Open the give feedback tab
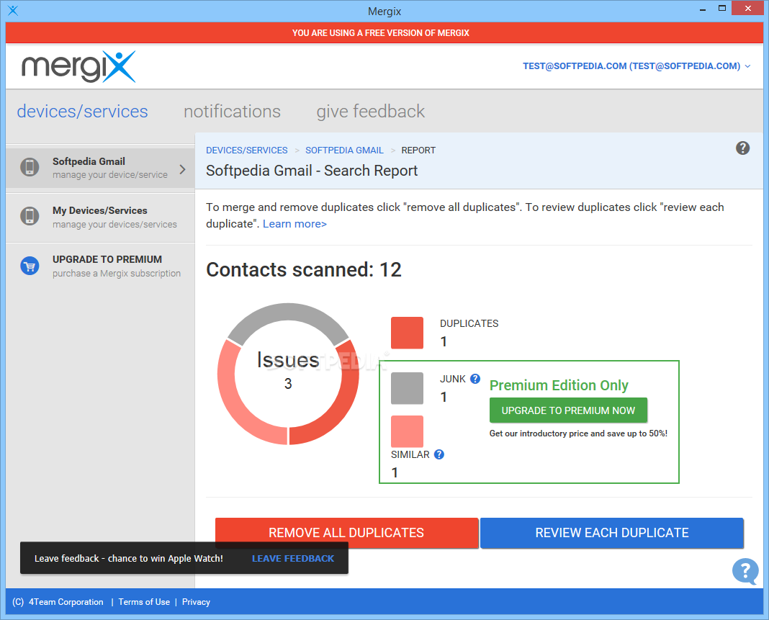769x620 pixels. tap(370, 112)
